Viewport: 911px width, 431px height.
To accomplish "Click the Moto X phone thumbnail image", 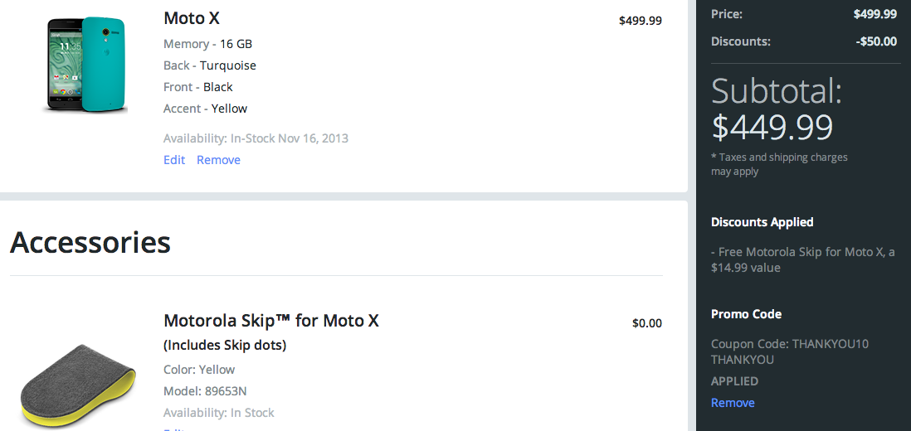I will (x=86, y=64).
